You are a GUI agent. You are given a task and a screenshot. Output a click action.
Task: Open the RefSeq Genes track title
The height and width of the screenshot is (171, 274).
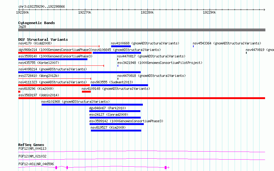click(x=31, y=145)
